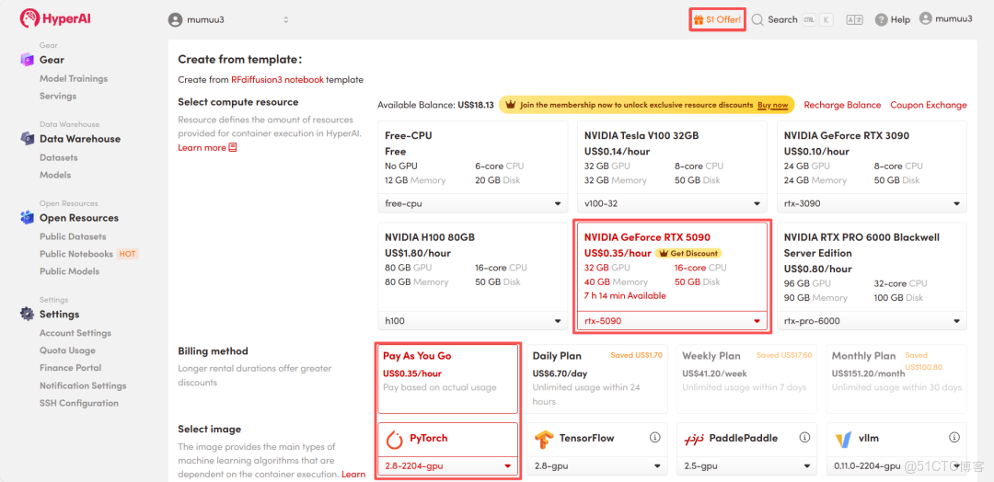Click the Data Warehouse sidebar icon
994x482 pixels.
(27, 139)
